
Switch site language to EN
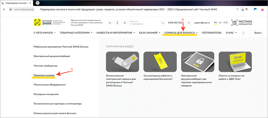(220, 23)
